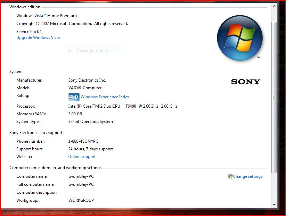The height and width of the screenshot is (216, 286).
Task: Click the '1-888-4SONYPC' phone number
Action: coord(83,141)
